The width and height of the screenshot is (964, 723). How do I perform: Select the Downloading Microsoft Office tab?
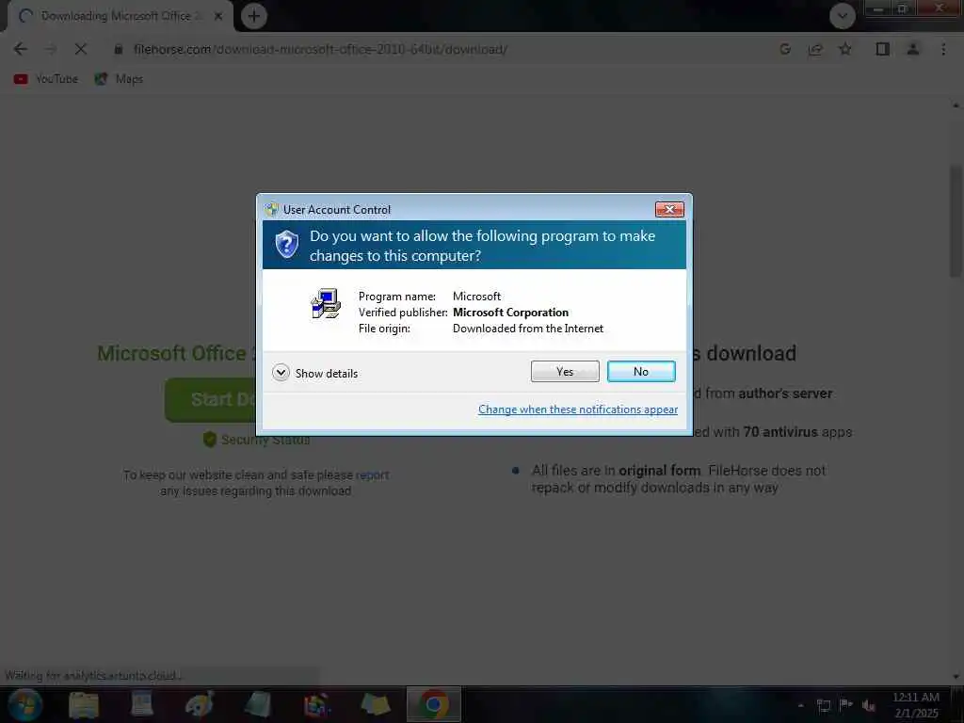(x=120, y=16)
